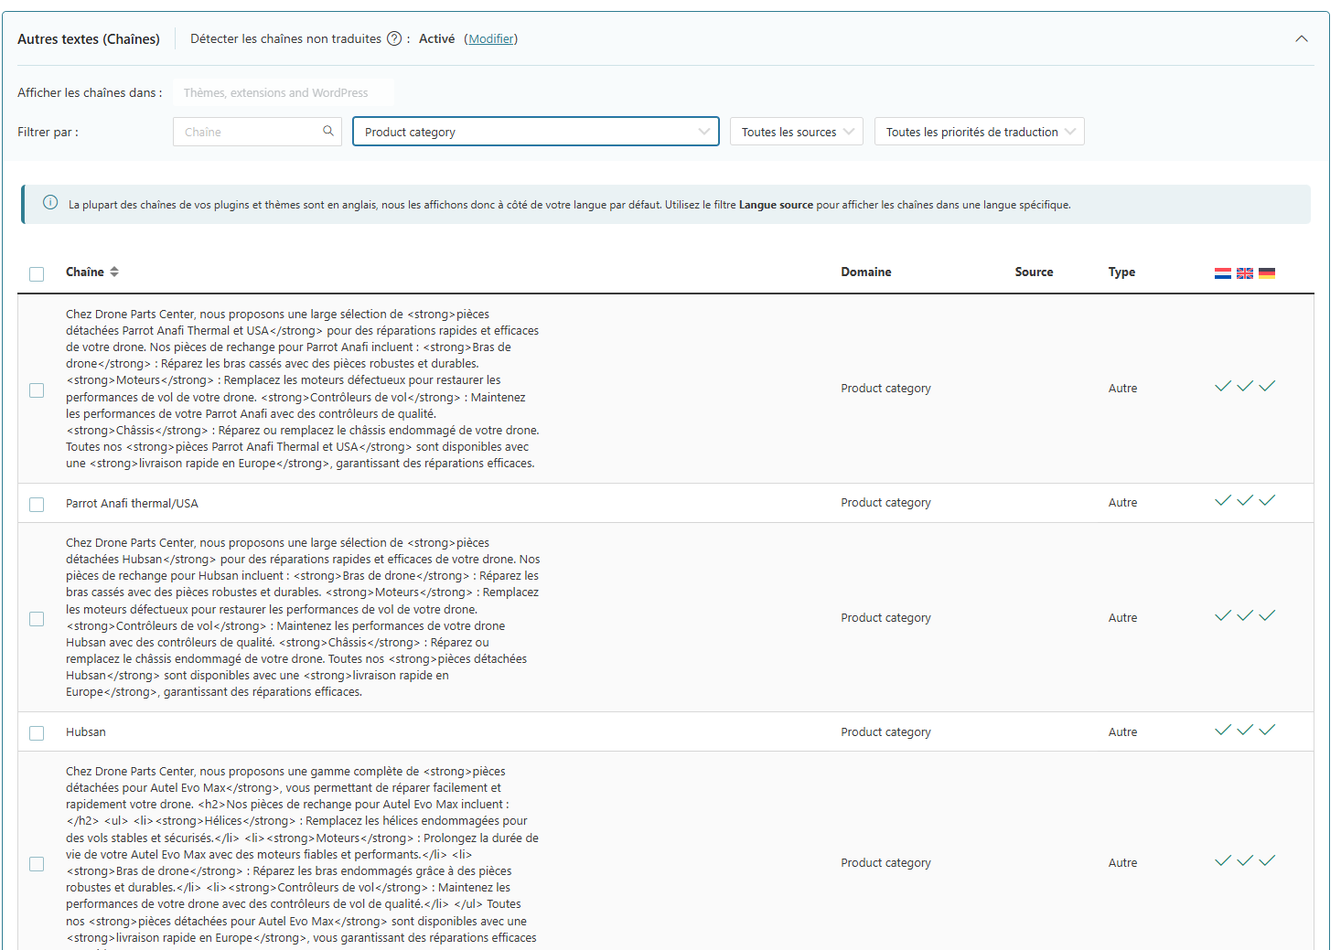Viewport: 1341px width, 950px height.
Task: Click the Hubsan description paragraph text
Action: tap(303, 617)
